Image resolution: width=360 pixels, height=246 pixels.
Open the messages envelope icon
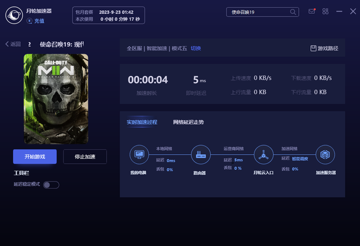311,11
